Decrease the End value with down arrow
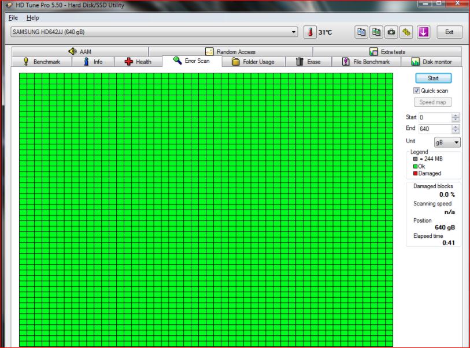The height and width of the screenshot is (348, 470). click(456, 131)
